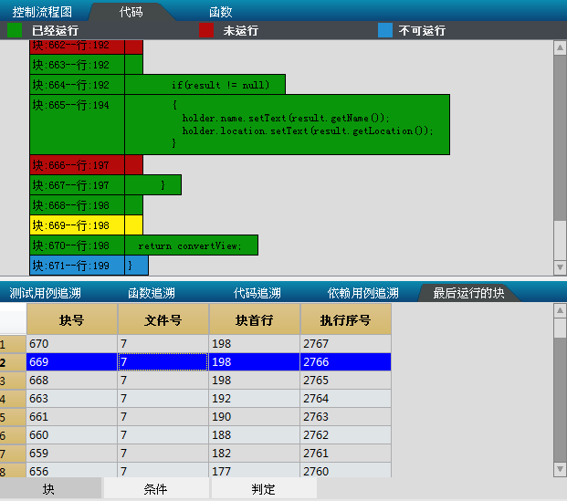Click table cell with block 659
Viewport: 567px width, 501px height.
tap(72, 453)
